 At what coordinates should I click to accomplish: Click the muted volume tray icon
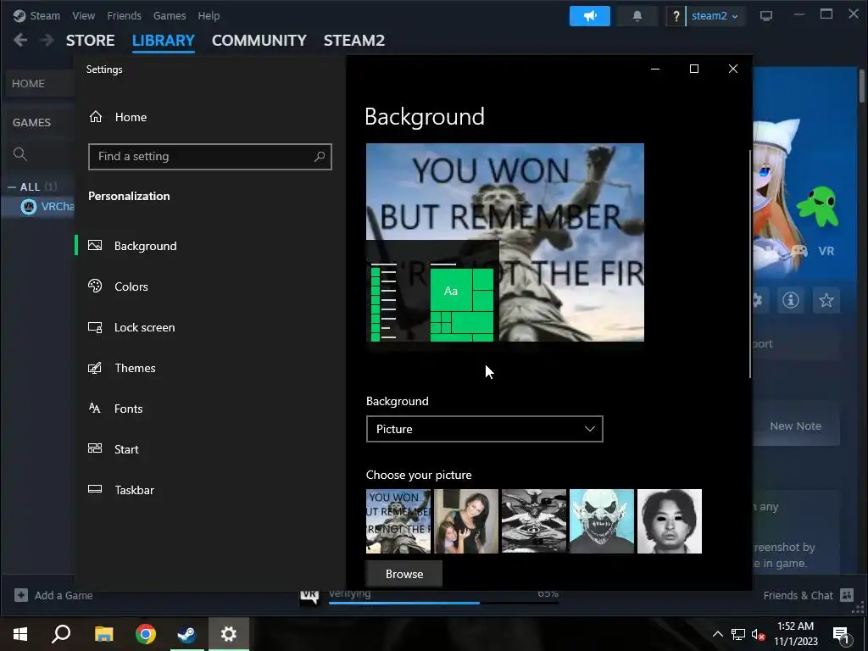(759, 634)
